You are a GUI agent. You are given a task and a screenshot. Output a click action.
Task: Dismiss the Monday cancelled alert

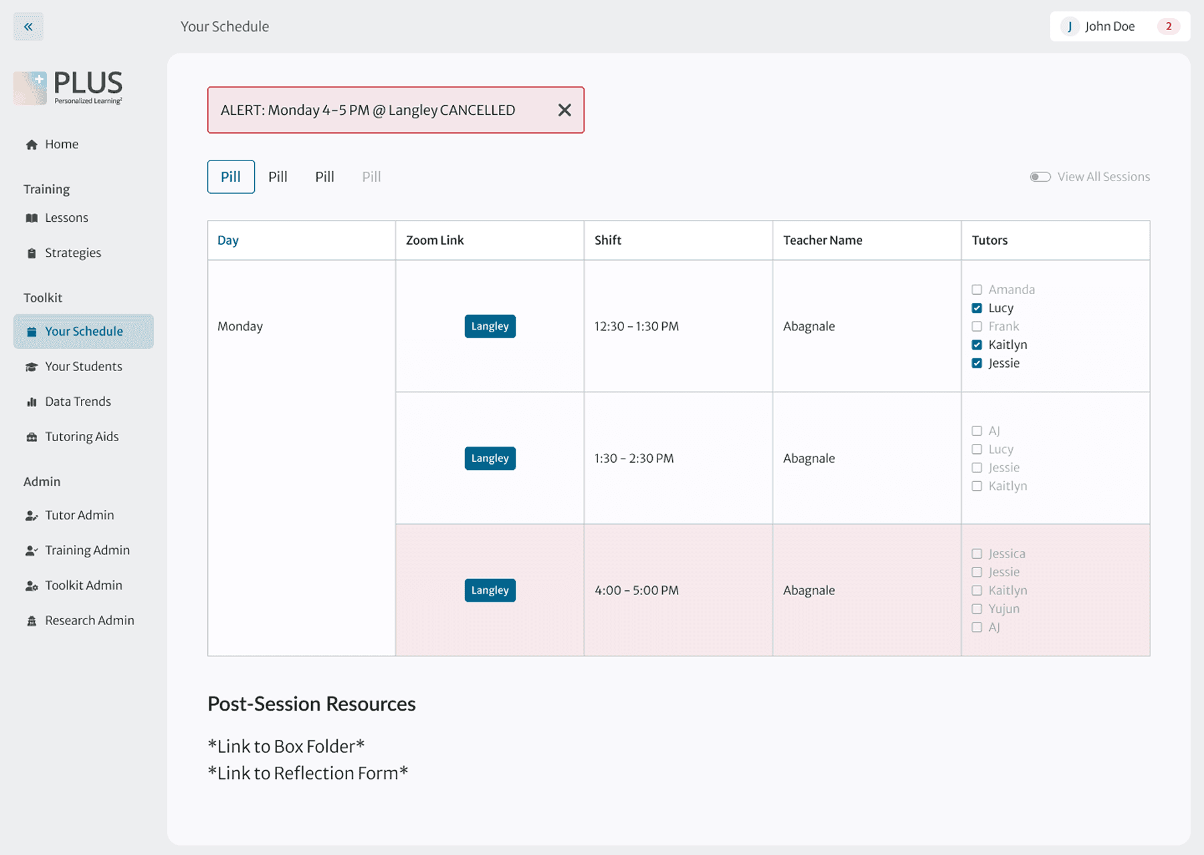[565, 110]
